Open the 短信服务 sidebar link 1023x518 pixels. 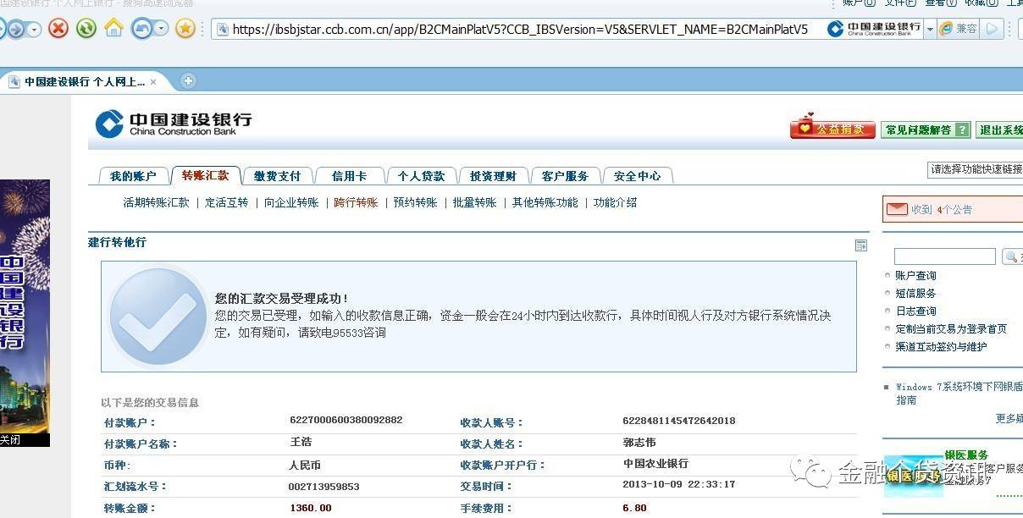point(915,293)
